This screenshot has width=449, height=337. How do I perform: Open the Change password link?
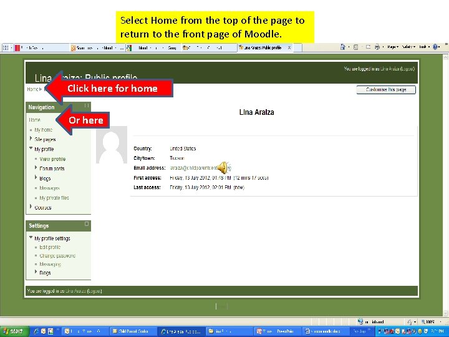[x=57, y=256]
